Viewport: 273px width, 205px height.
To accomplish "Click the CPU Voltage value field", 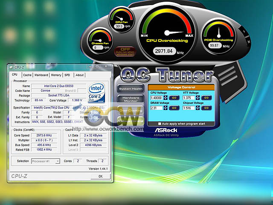I will [157, 98].
